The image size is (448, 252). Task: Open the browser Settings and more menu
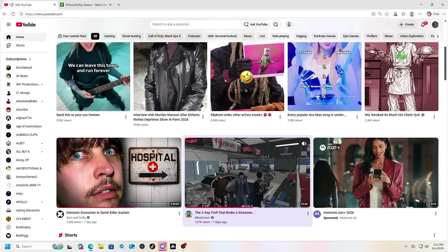pos(420,14)
